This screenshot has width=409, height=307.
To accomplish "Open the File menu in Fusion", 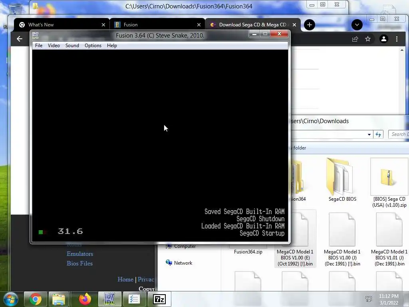I will 39,46.
